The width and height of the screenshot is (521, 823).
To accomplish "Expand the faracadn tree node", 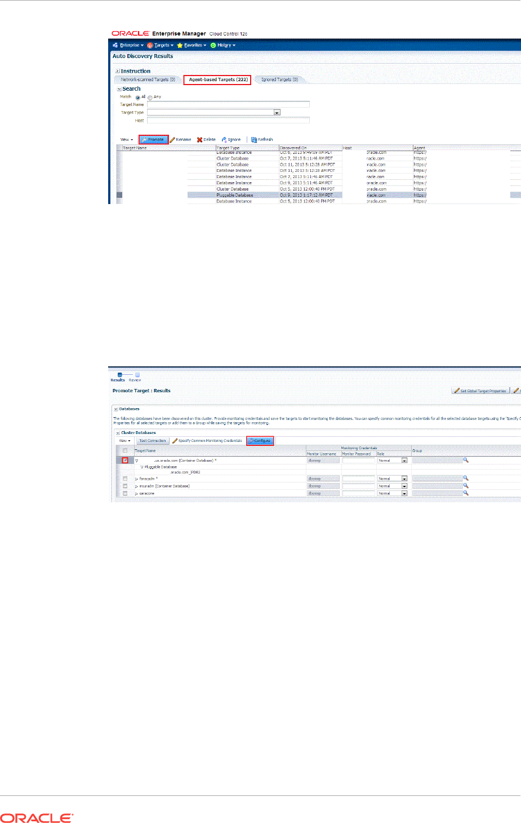I will 137,479.
